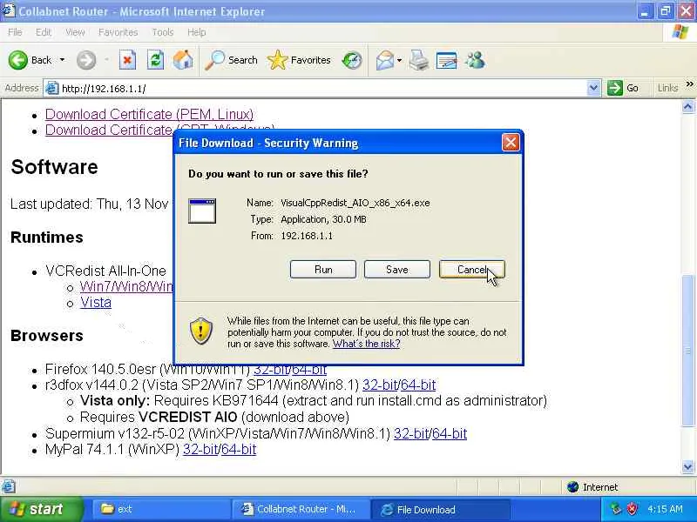This screenshot has height=522, width=697.
Task: Open the View menu
Action: (x=75, y=32)
